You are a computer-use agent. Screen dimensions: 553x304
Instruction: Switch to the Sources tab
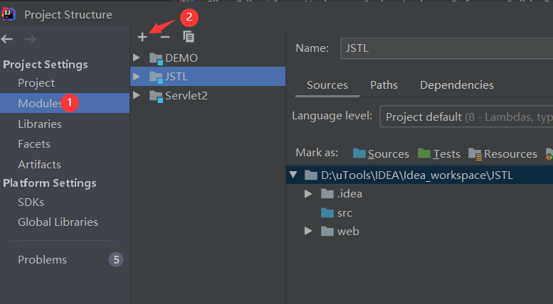point(327,85)
